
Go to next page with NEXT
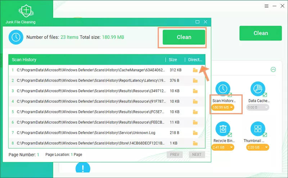[x=197, y=155]
